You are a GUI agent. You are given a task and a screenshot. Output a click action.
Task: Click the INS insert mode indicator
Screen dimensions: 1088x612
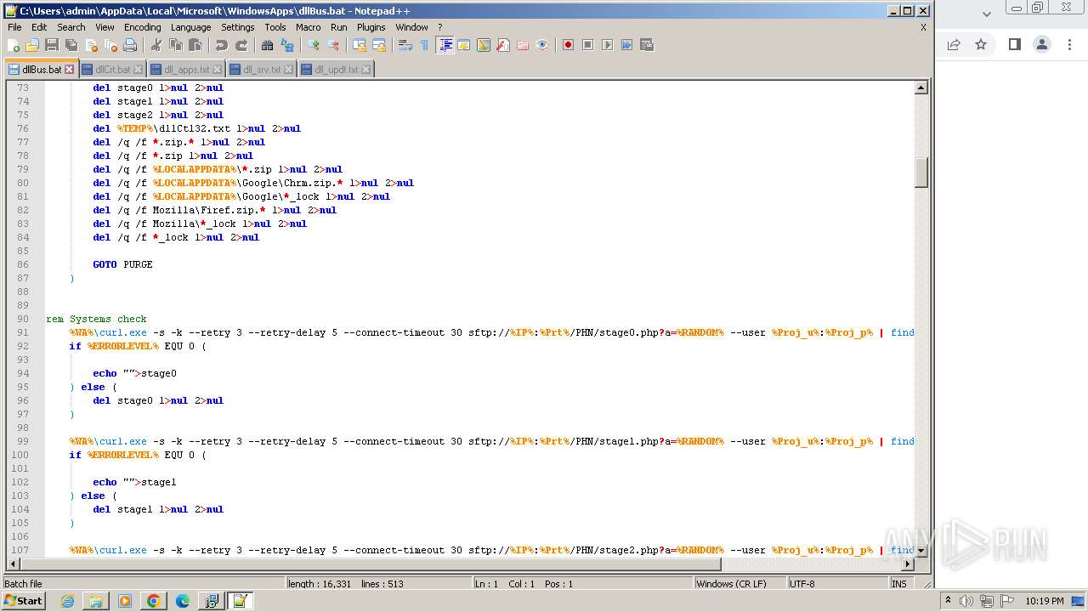(x=899, y=583)
